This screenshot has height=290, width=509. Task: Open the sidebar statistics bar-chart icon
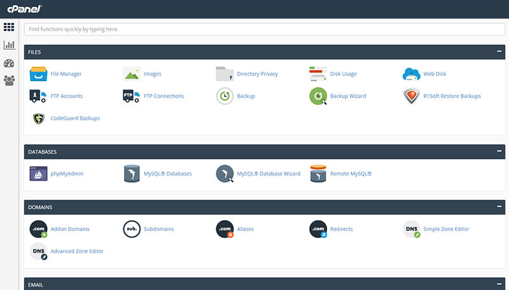point(9,44)
